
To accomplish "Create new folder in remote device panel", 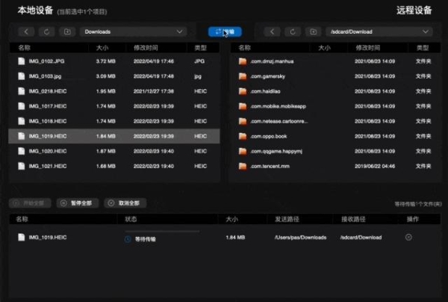I will click(x=313, y=31).
